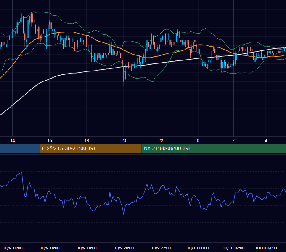Click the 22 hour label on price chart axis

coord(161,141)
